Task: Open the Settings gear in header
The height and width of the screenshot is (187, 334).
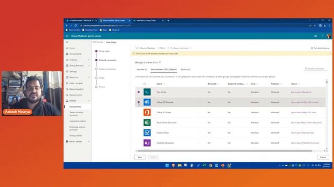Action: point(315,36)
